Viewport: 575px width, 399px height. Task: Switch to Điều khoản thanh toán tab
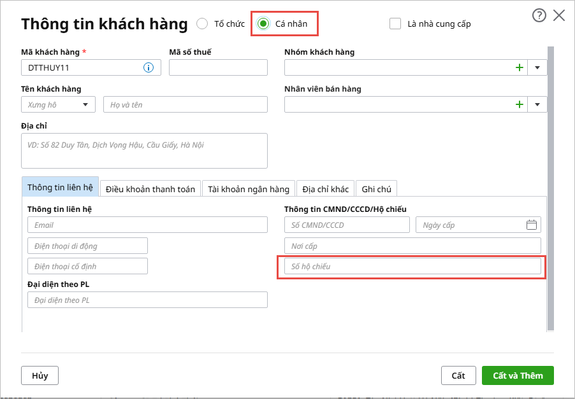pyautogui.click(x=150, y=189)
